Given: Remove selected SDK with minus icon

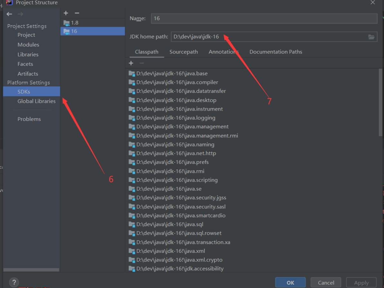Looking at the screenshot, I should (77, 13).
